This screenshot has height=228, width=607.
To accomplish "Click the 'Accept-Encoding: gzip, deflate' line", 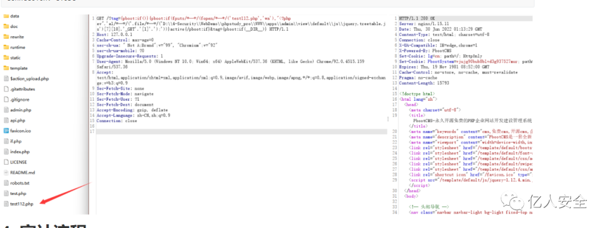I will (132, 110).
